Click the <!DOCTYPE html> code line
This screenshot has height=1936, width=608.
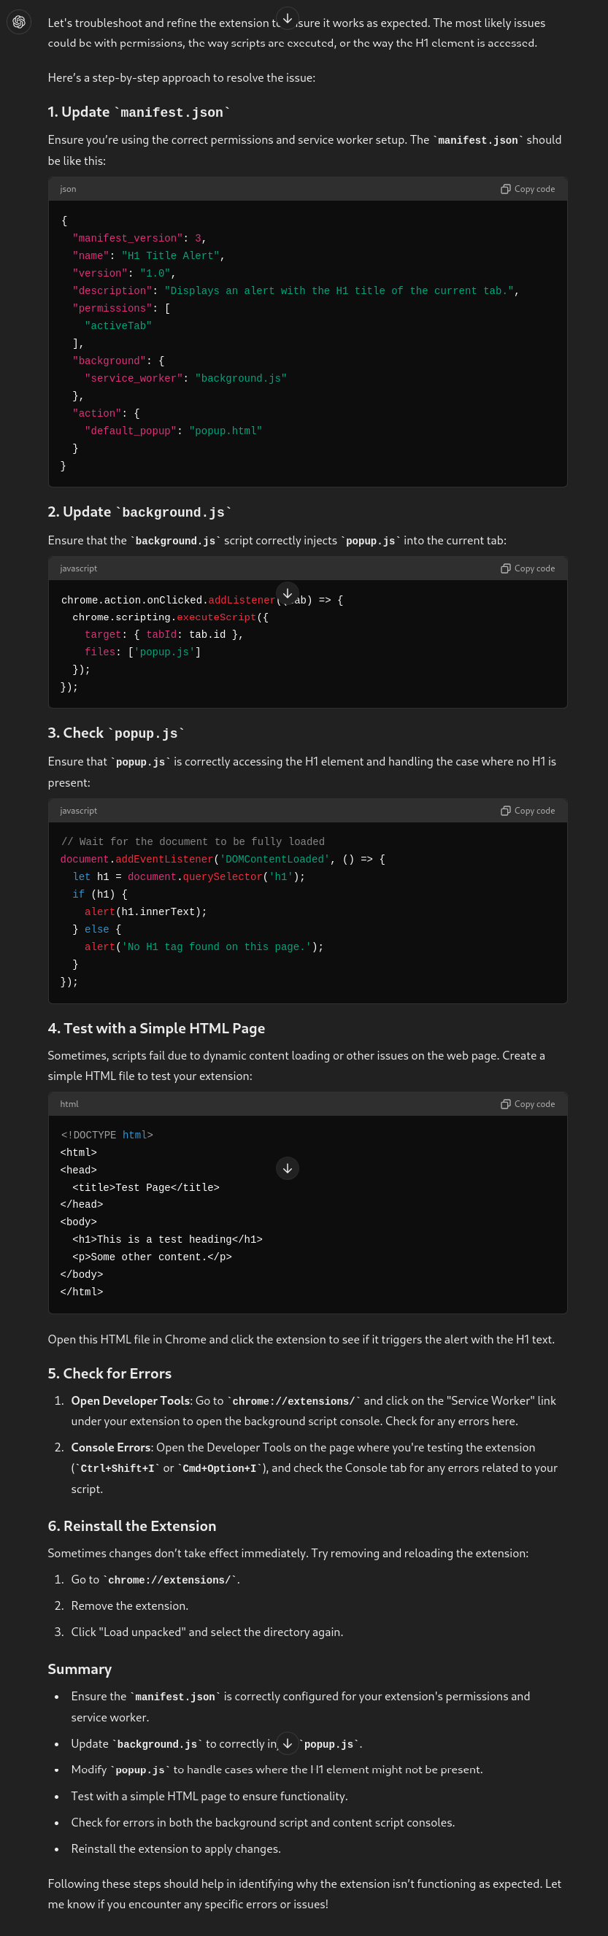tap(107, 1135)
